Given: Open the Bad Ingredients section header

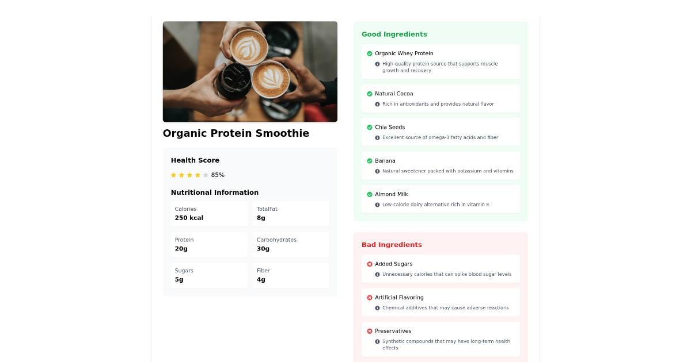Looking at the screenshot, I should pyautogui.click(x=392, y=244).
